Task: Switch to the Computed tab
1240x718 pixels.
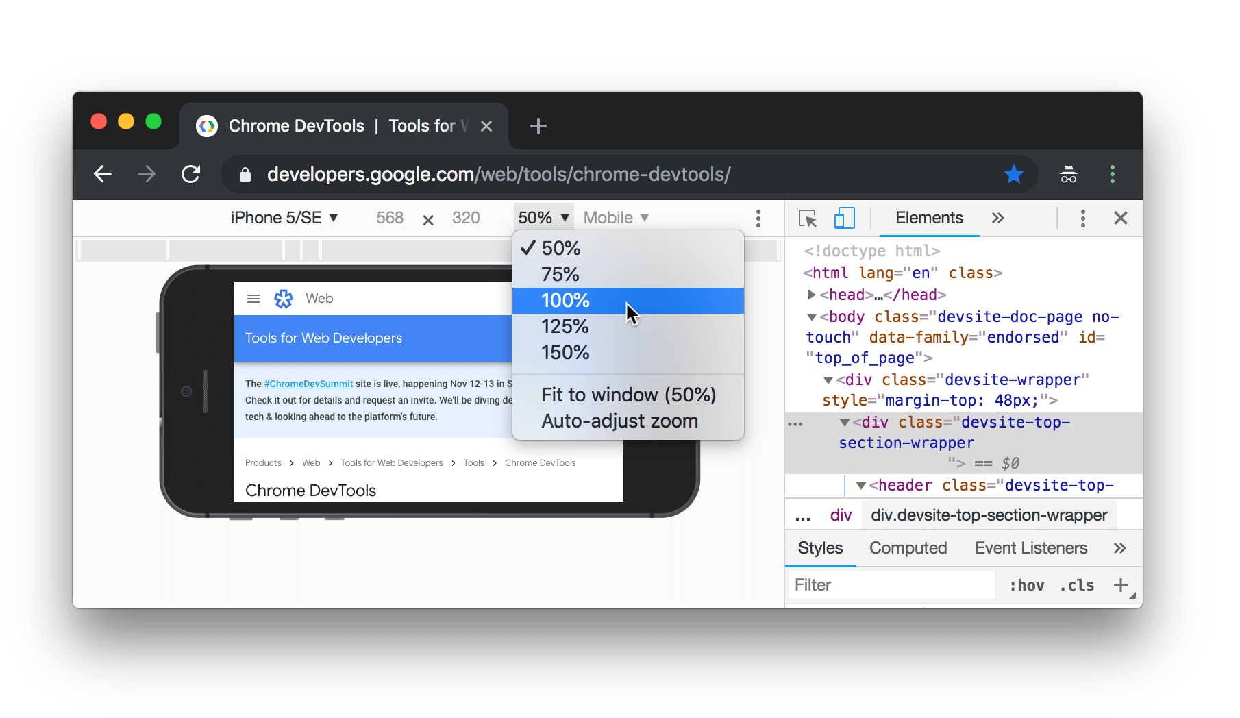Action: [908, 548]
